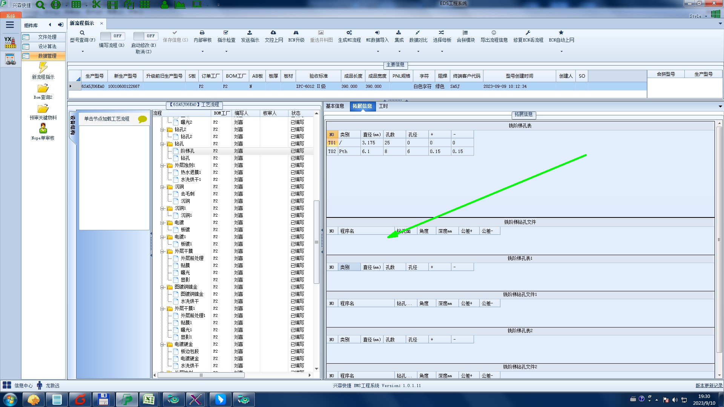Collapse the 外层干膜 tree folder

[x=163, y=251]
